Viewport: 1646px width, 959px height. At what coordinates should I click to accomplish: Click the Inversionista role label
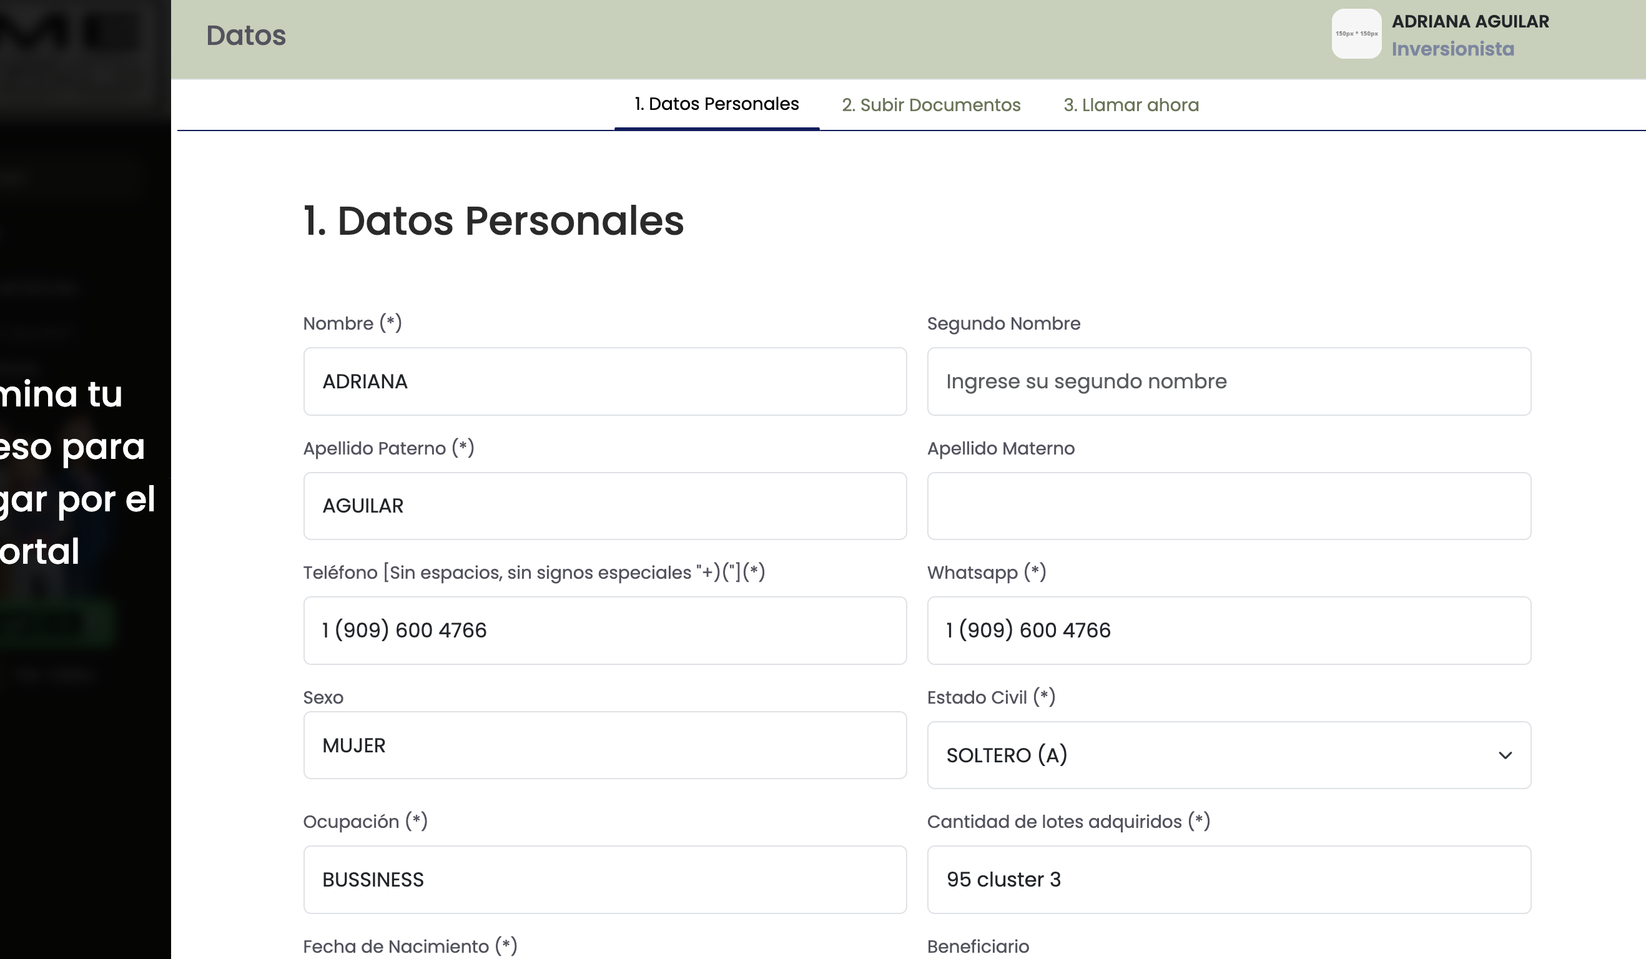click(1452, 49)
